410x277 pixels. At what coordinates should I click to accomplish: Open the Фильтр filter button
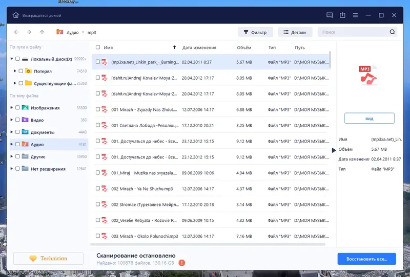pyautogui.click(x=255, y=32)
